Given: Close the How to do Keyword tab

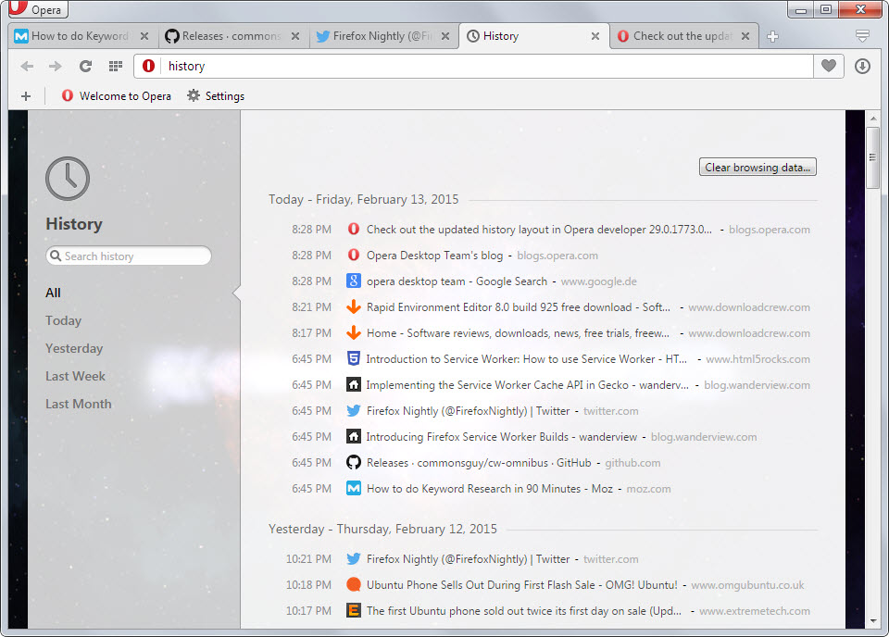Looking at the screenshot, I should coord(144,36).
